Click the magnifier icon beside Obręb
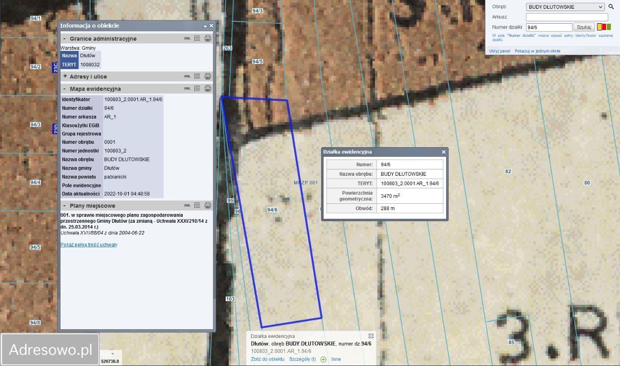The image size is (620, 366). [611, 7]
